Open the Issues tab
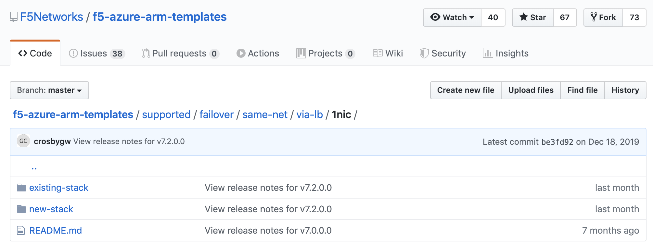The height and width of the screenshot is (244, 653). tap(97, 53)
